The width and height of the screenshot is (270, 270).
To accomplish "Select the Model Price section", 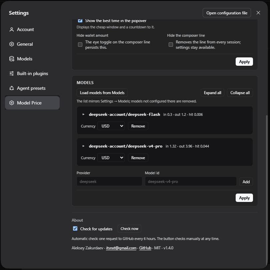I will [x=32, y=103].
